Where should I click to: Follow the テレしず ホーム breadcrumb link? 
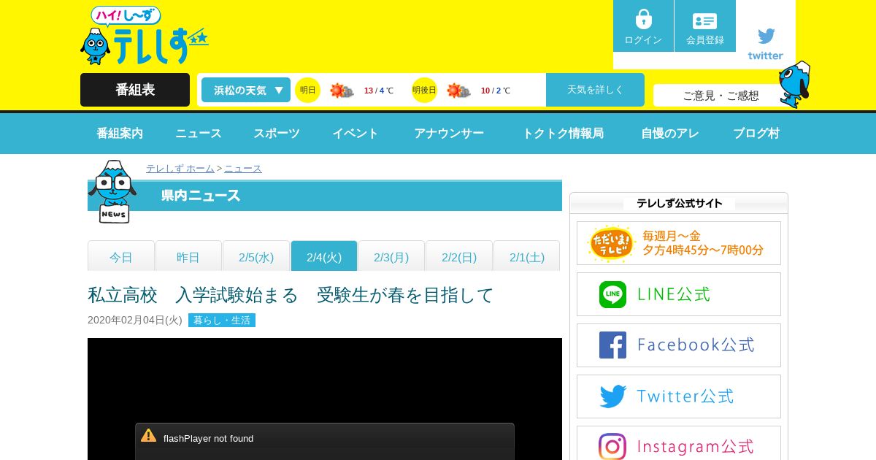(180, 169)
